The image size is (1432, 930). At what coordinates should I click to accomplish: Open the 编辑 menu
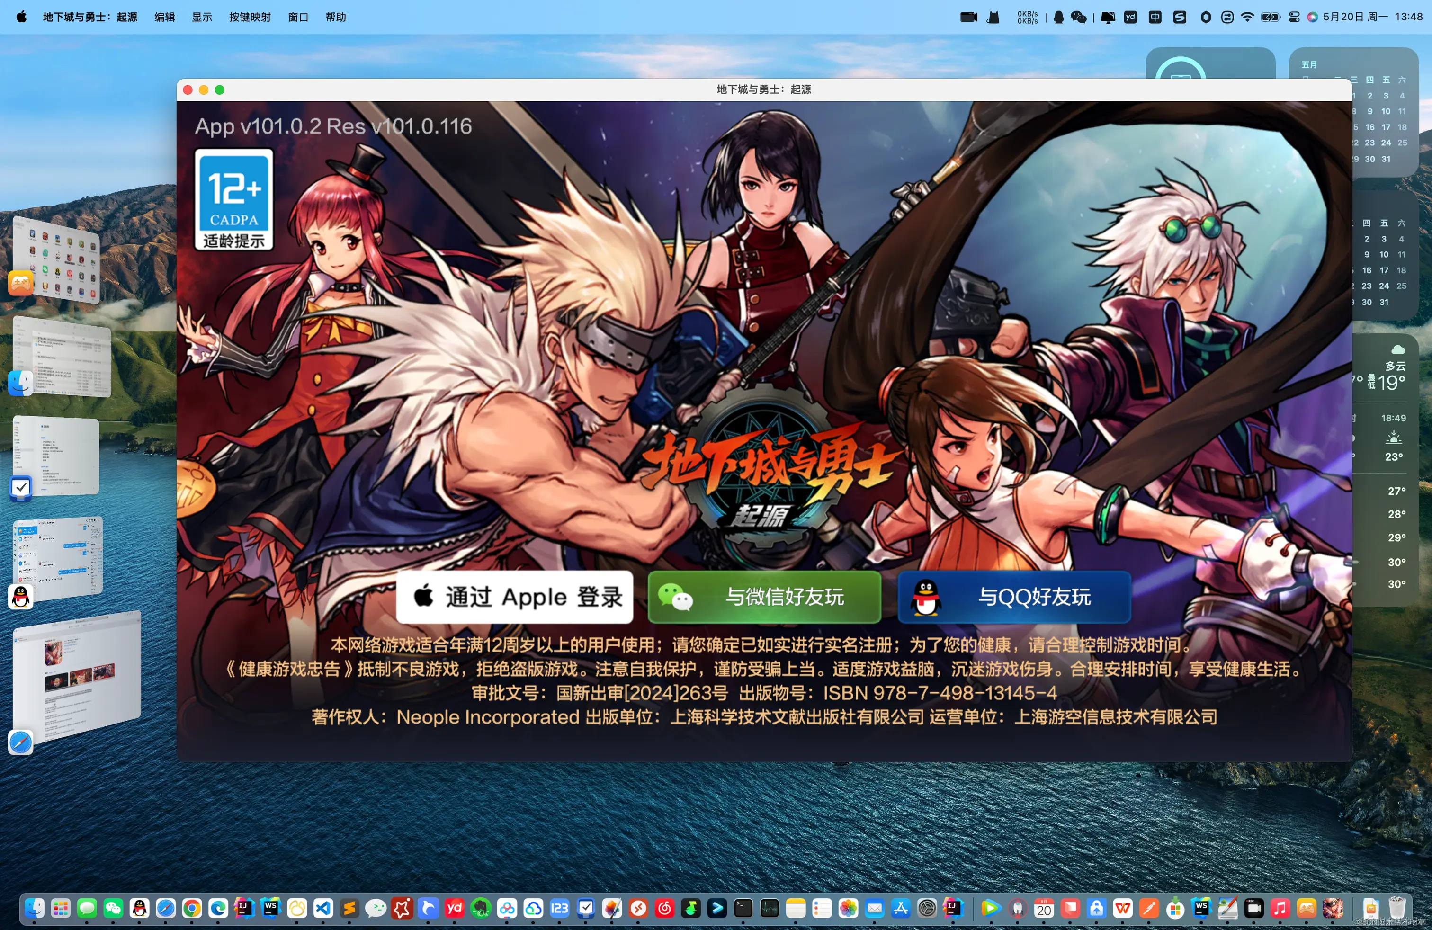pos(164,17)
